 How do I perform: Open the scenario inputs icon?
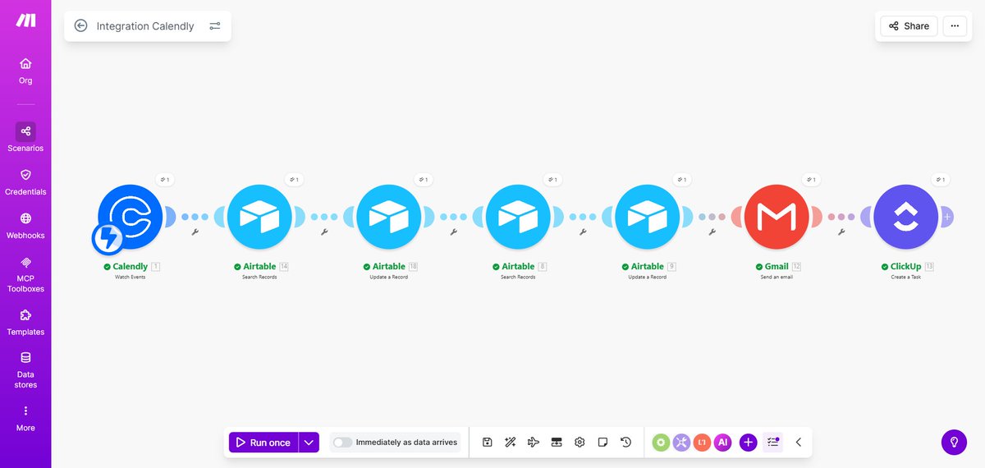pos(556,442)
